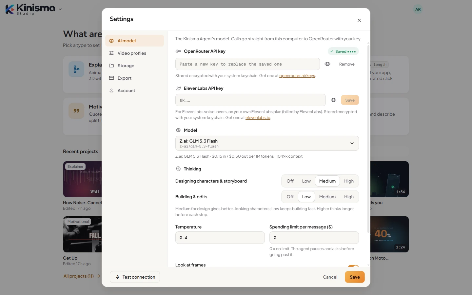Viewport: 472px width, 295px height.
Task: Click Cancel in the Settings dialog
Action: (330, 277)
